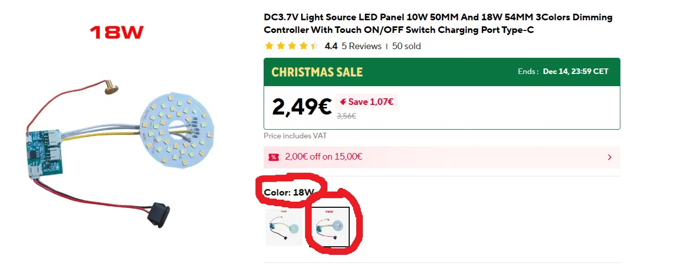Click the half-filled fifth rating star
This screenshot has height=264, width=674.
314,46
